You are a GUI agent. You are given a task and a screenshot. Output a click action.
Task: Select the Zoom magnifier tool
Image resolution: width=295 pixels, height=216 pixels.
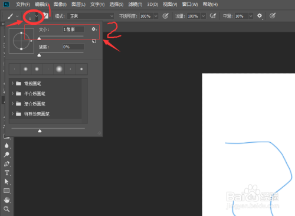(x=6, y=209)
